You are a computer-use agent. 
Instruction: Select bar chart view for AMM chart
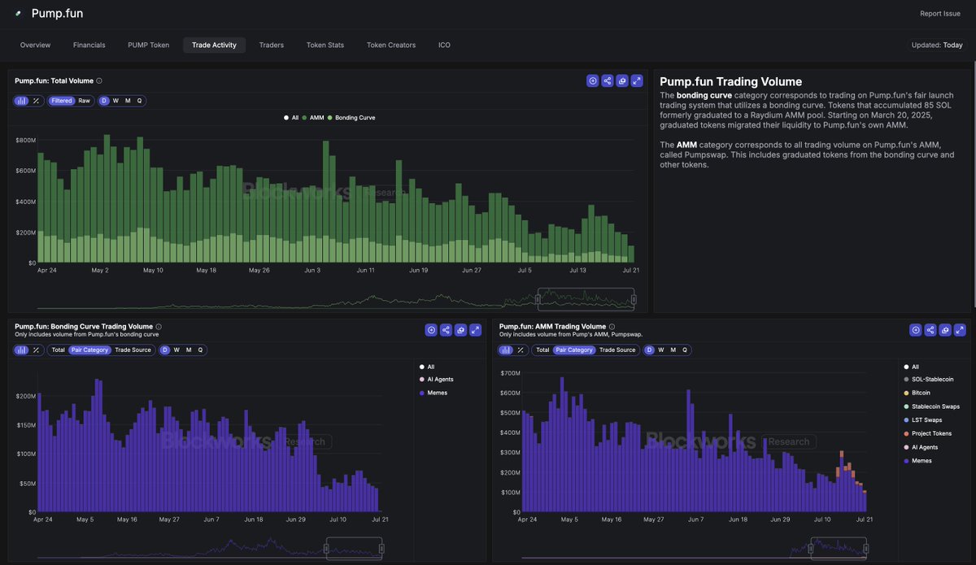[506, 350]
